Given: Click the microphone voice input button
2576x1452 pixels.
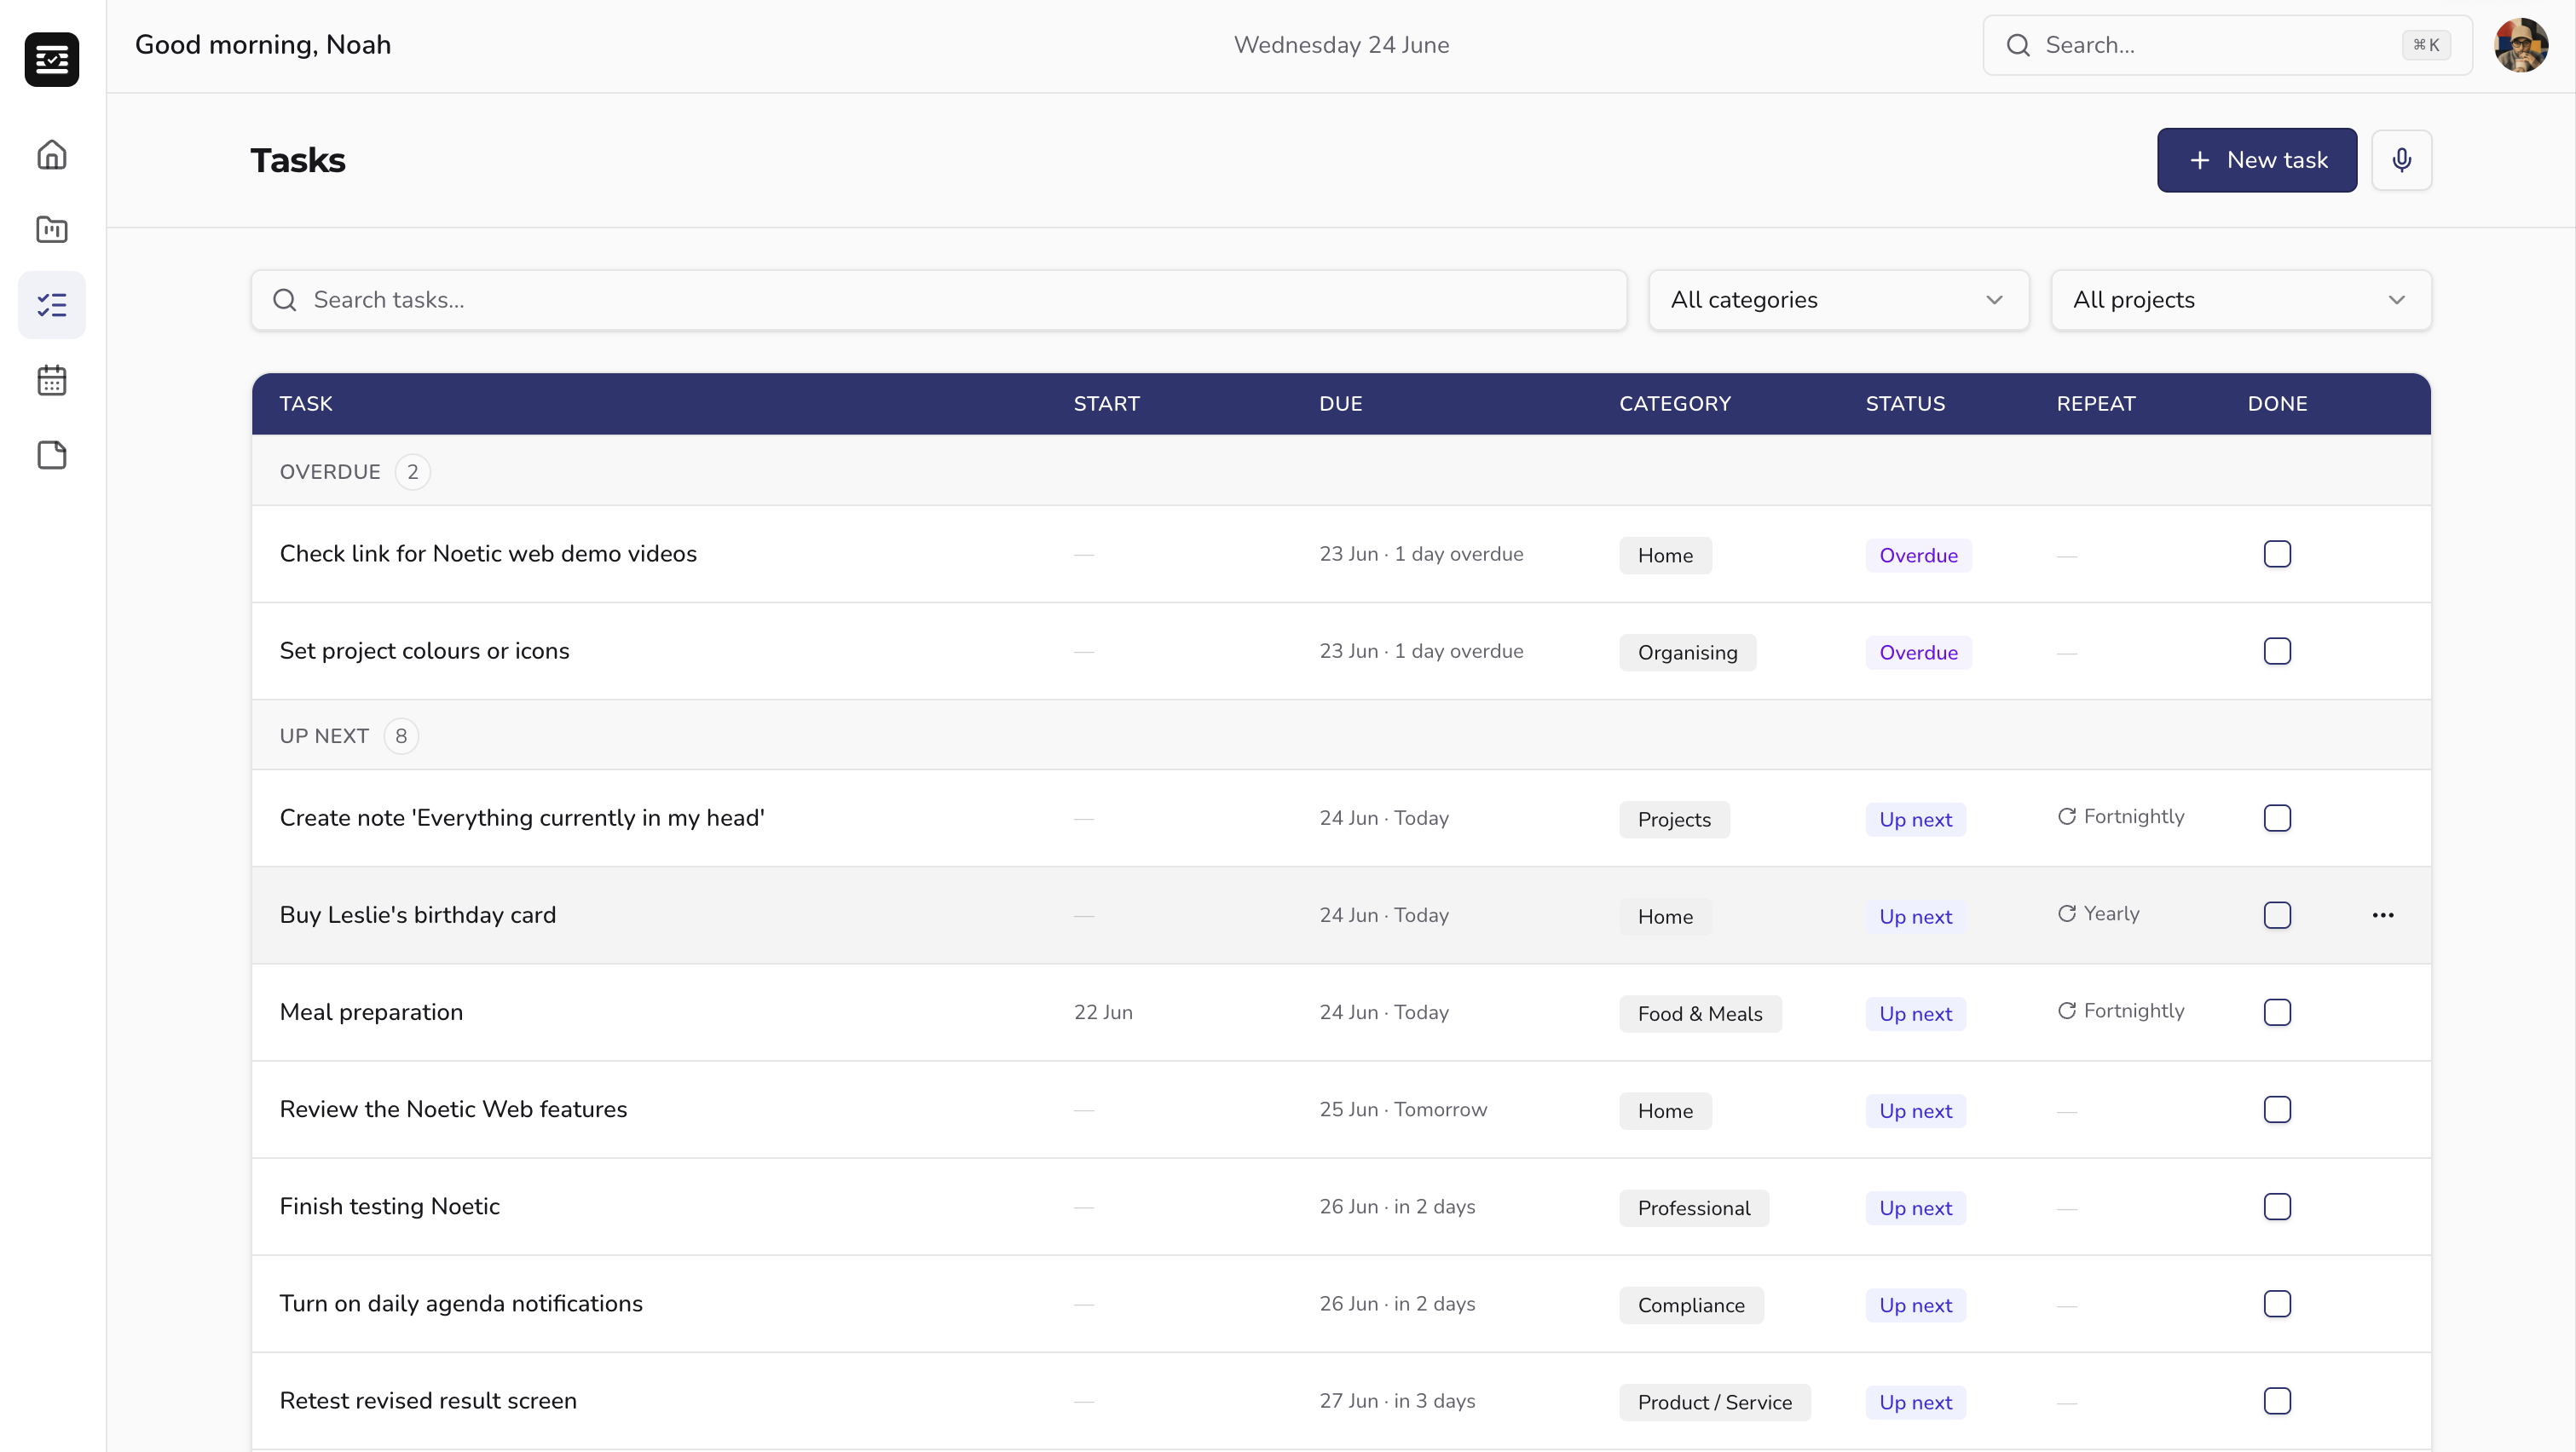Looking at the screenshot, I should point(2401,160).
